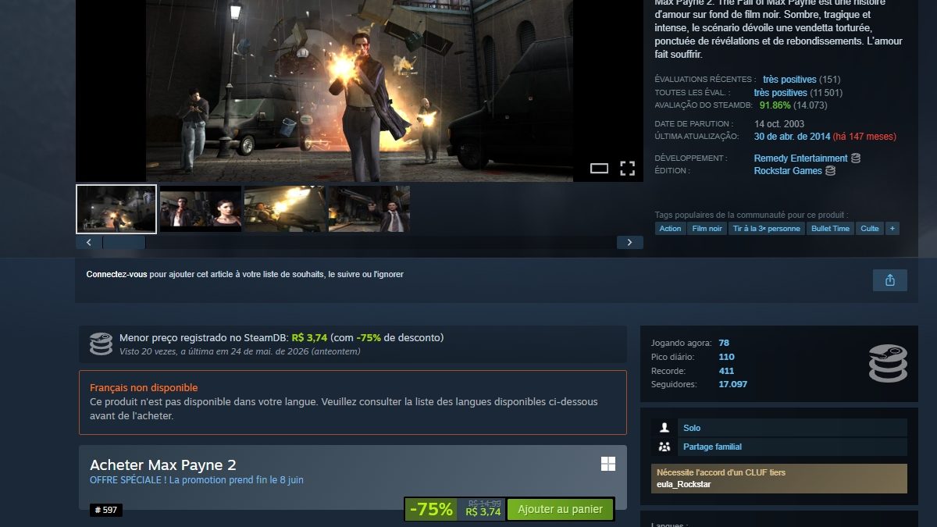This screenshot has width=937, height=527.
Task: Click release date '14 oct. 2003'
Action: [779, 124]
